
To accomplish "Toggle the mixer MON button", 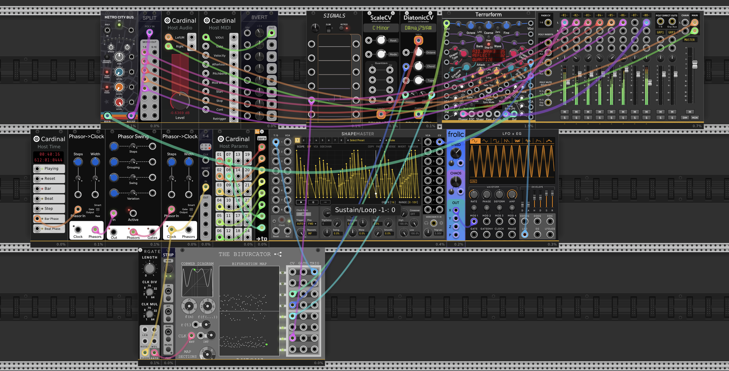I will 695,118.
